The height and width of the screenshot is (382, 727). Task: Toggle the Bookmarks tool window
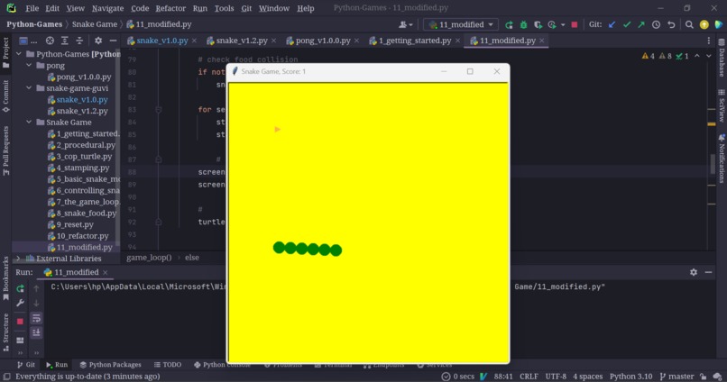[5, 278]
